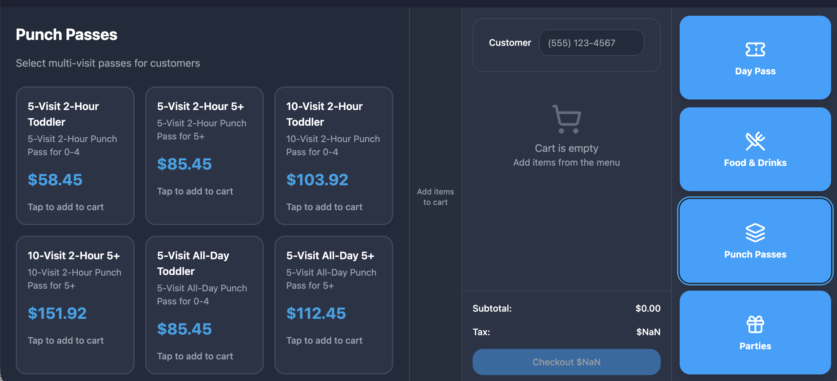Click the utensils icon for Food & Drinks
This screenshot has width=837, height=381.
click(x=755, y=141)
